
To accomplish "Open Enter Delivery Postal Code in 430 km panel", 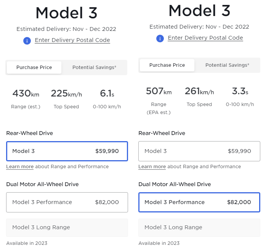I will 72,40.
